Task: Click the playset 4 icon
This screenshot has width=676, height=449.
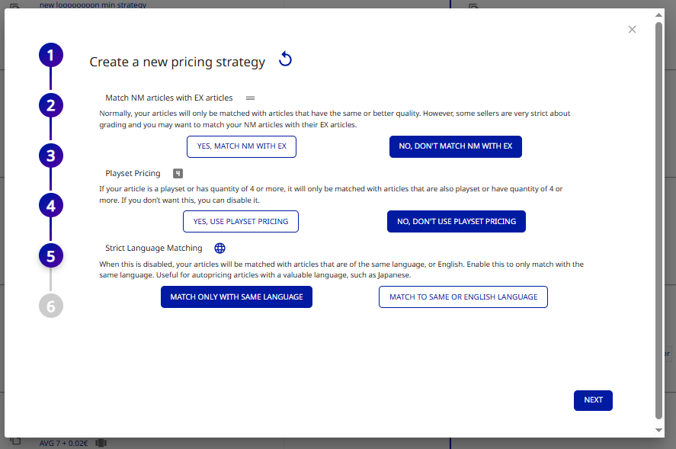Action: [x=178, y=173]
